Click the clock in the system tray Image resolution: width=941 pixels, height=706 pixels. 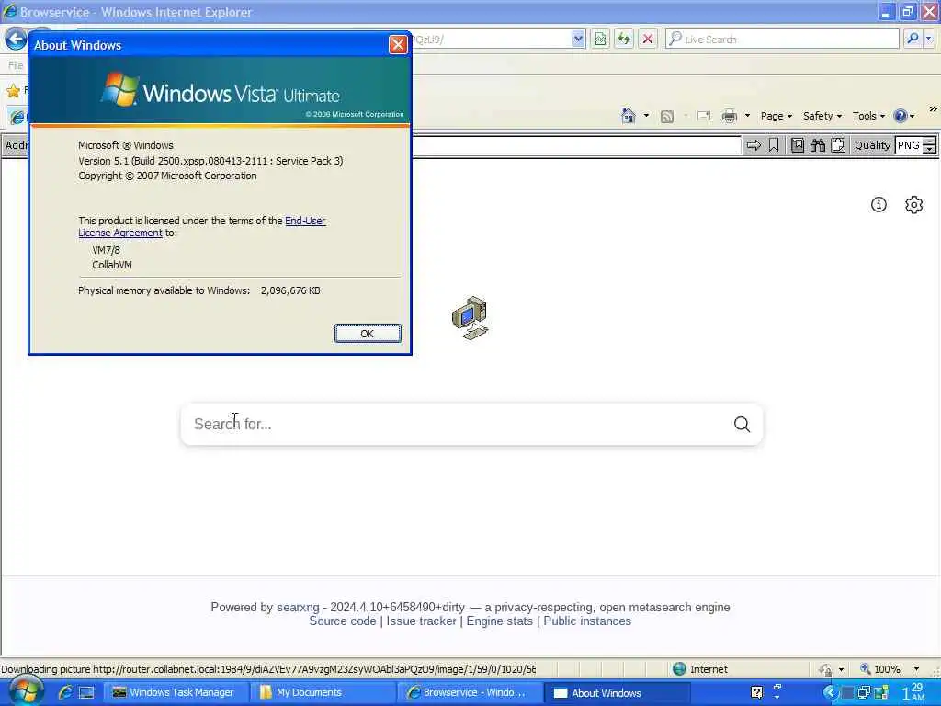(x=914, y=692)
